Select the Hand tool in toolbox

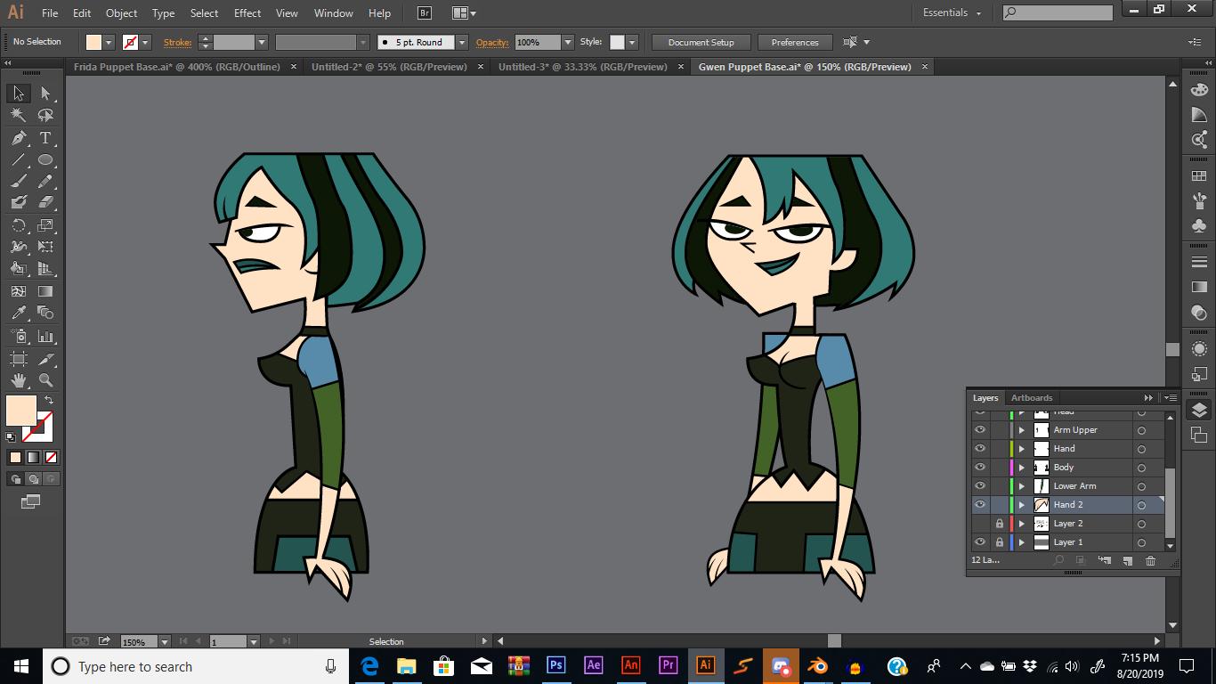tap(19, 381)
